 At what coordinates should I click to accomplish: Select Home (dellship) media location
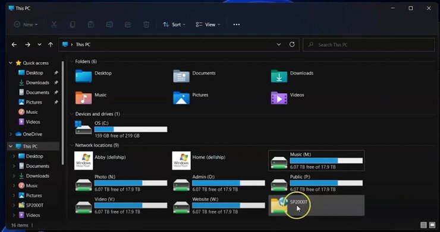pos(199,161)
